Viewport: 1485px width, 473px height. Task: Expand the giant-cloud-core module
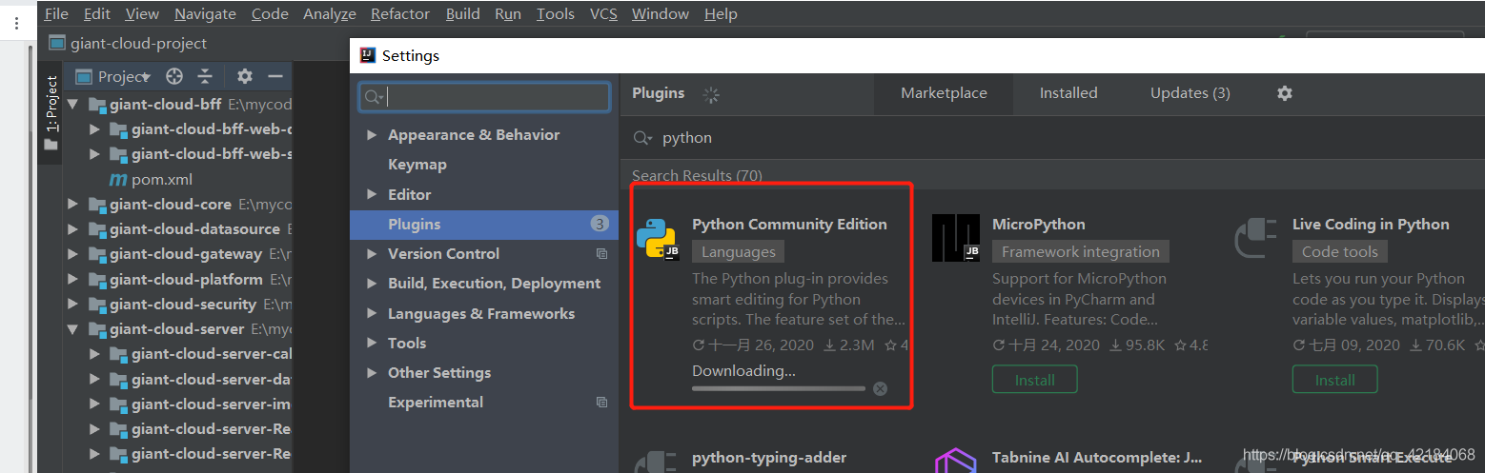(x=73, y=204)
